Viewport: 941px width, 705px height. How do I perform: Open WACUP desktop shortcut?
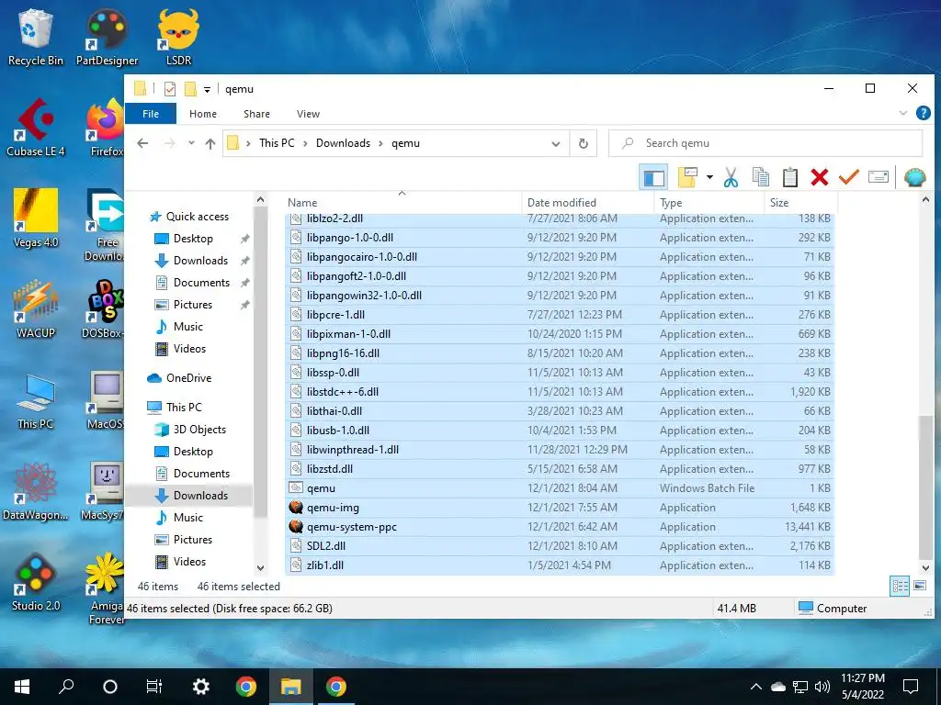coord(36,308)
